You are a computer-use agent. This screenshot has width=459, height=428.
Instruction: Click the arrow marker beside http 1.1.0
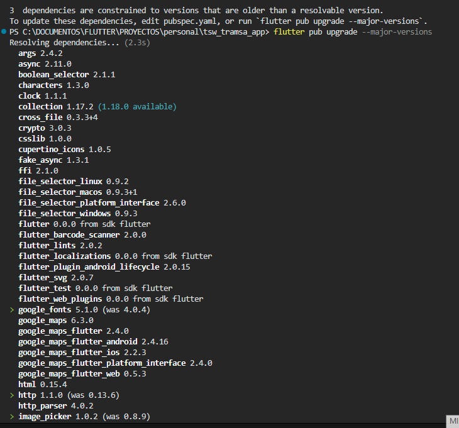tap(12, 395)
